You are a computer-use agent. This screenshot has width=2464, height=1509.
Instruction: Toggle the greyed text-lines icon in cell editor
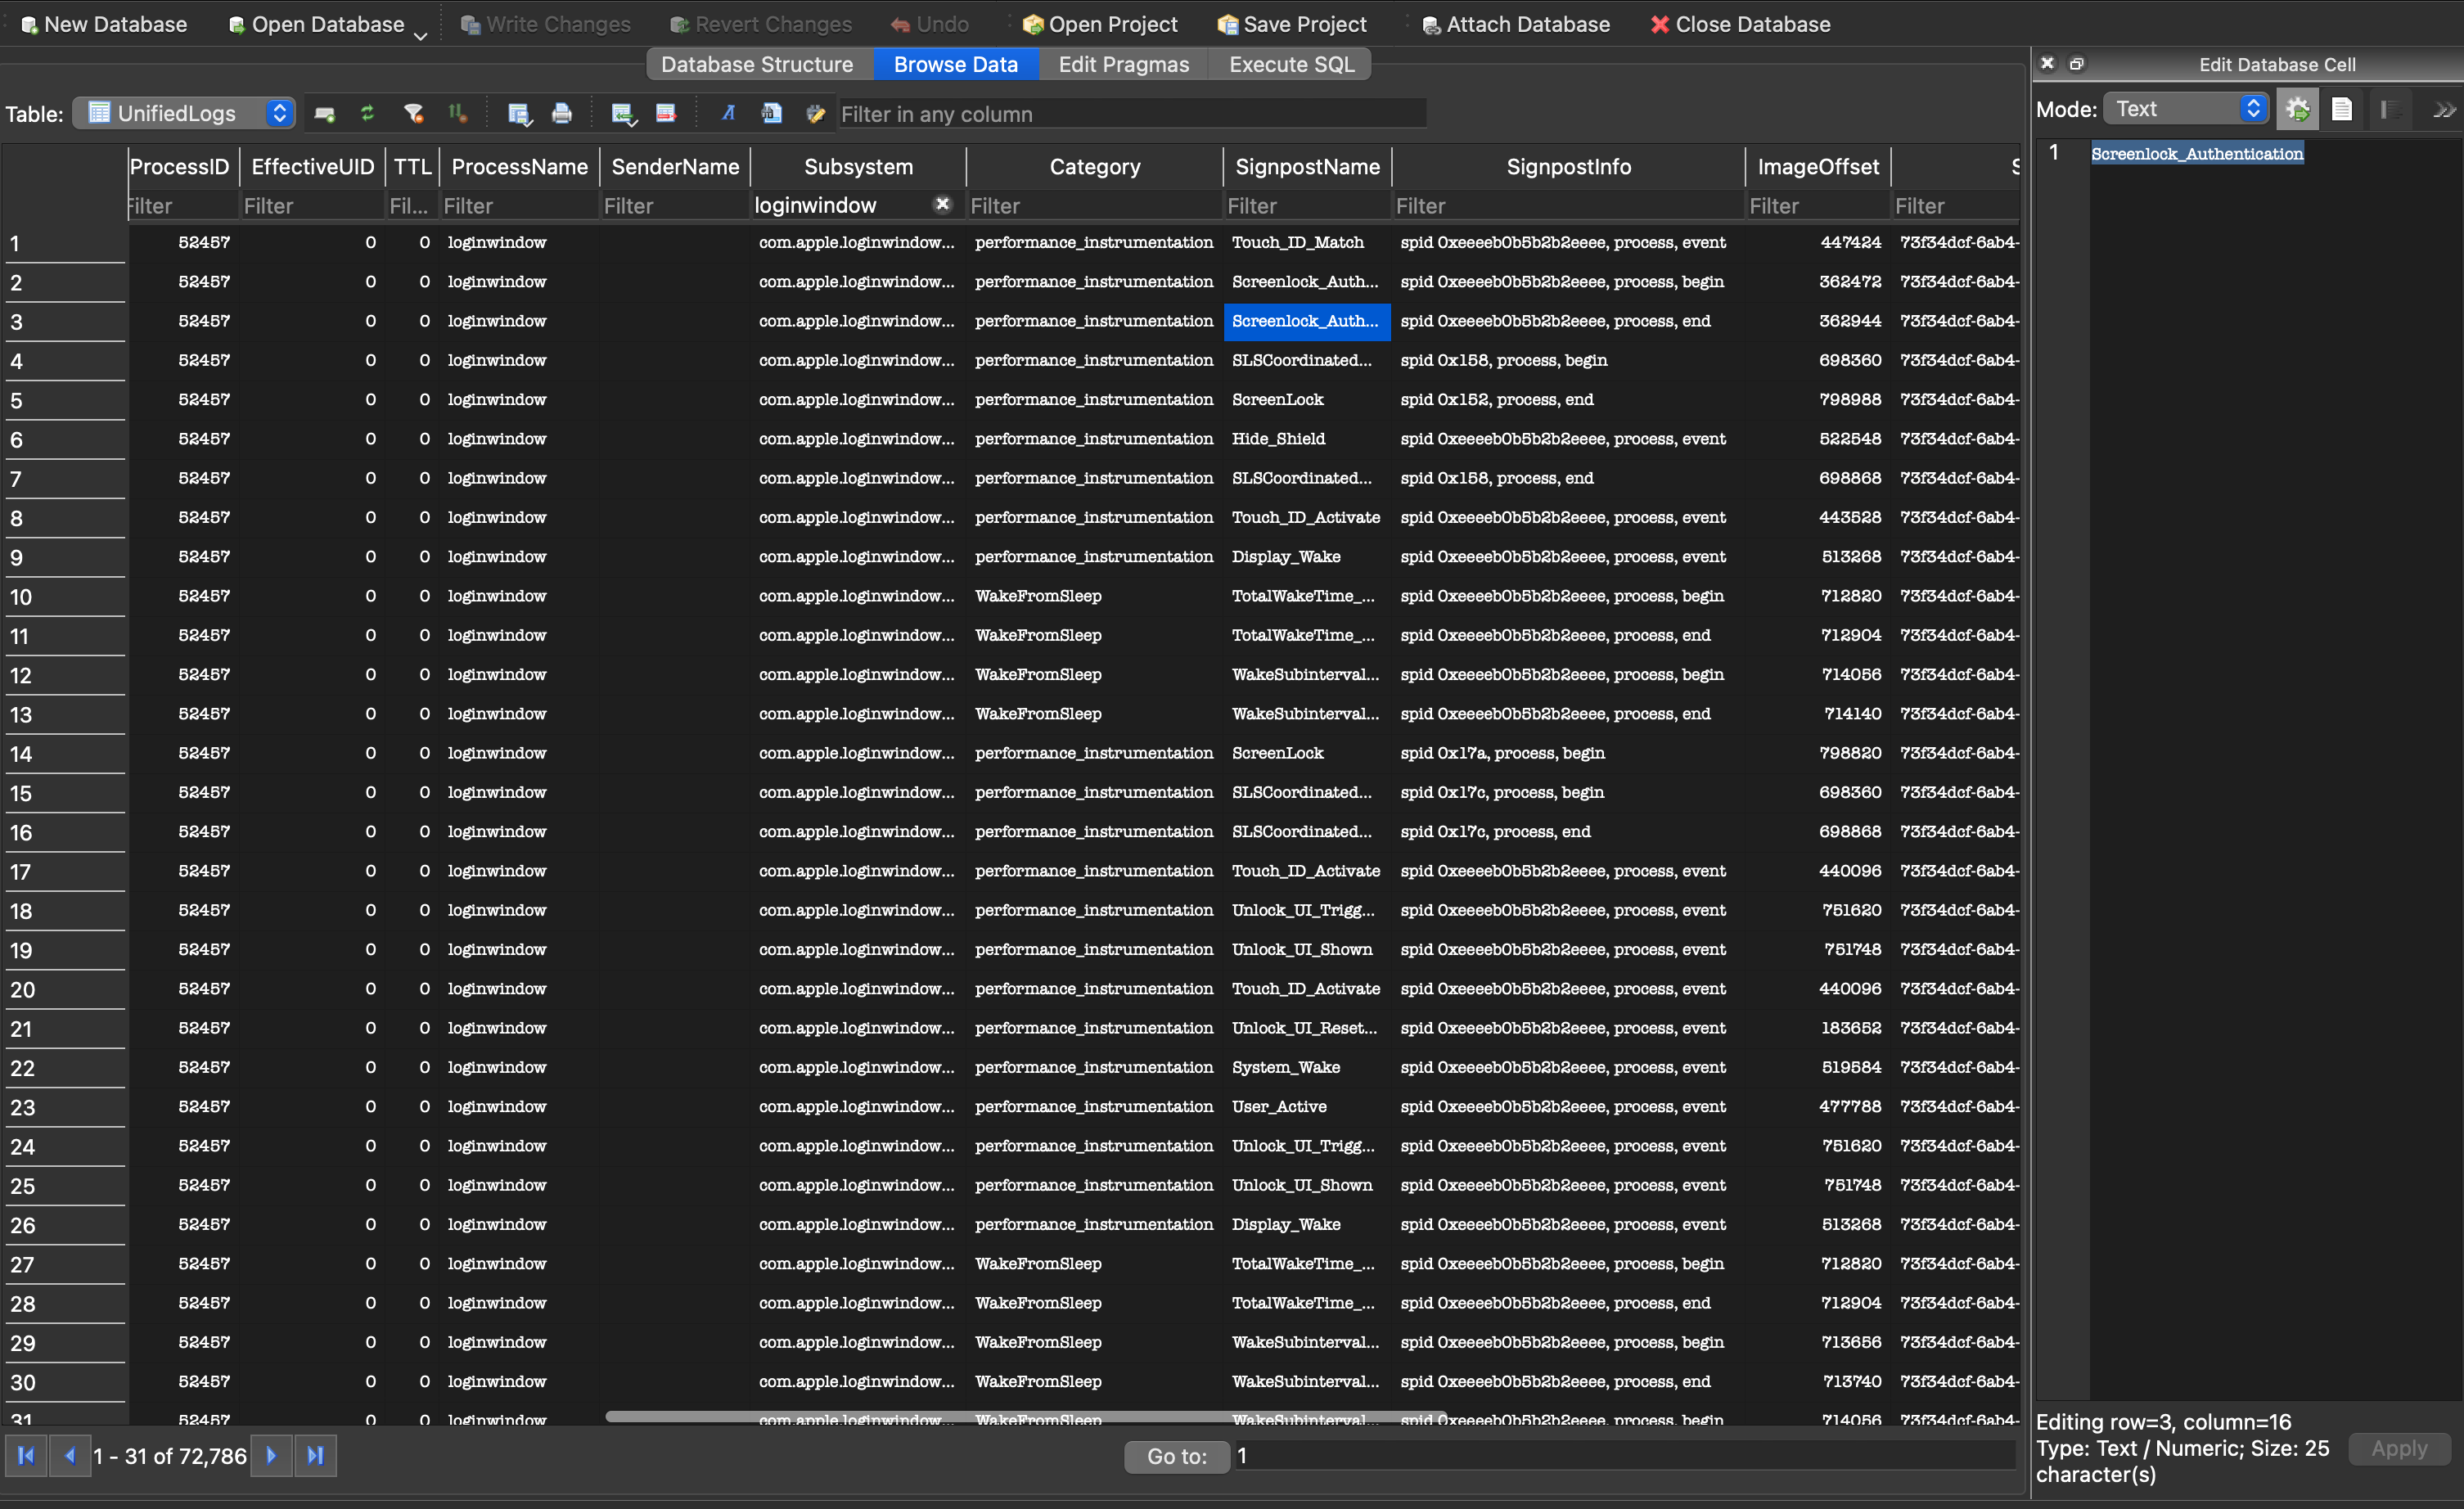click(2390, 109)
